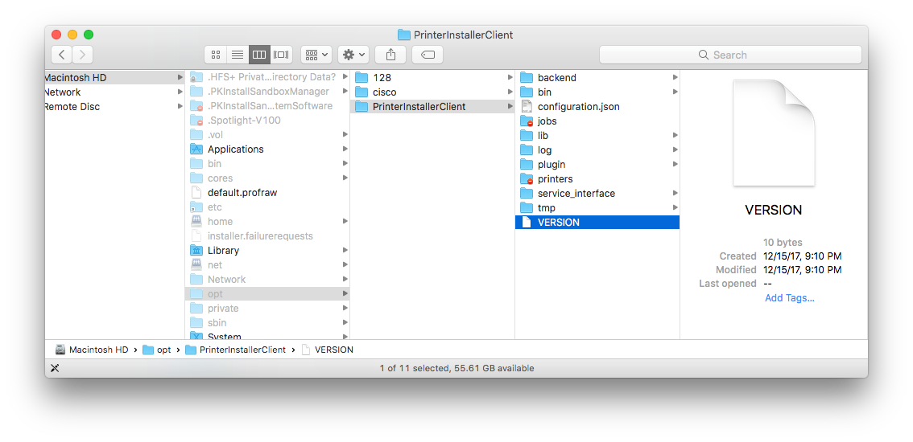
Task: Select the log folder icon
Action: point(527,149)
